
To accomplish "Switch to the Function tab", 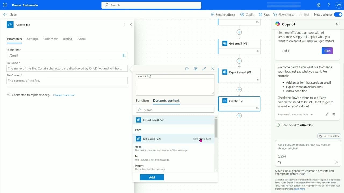I will click(142, 101).
